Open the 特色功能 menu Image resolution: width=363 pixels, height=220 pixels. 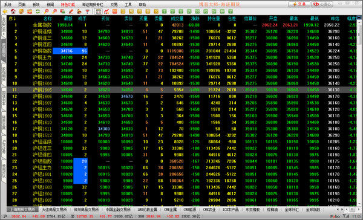[x=68, y=4]
